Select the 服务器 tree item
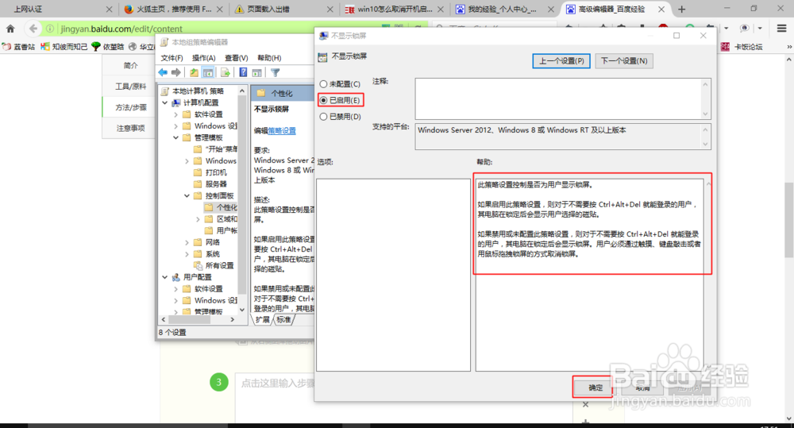Image resolution: width=794 pixels, height=428 pixels. click(x=210, y=184)
